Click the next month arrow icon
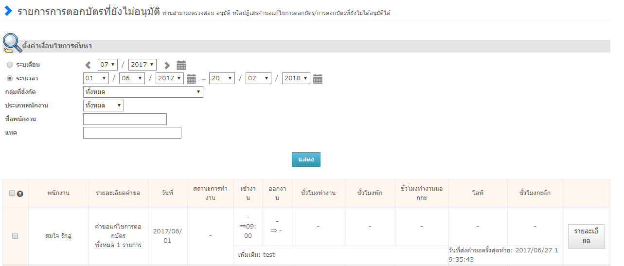 click(167, 65)
